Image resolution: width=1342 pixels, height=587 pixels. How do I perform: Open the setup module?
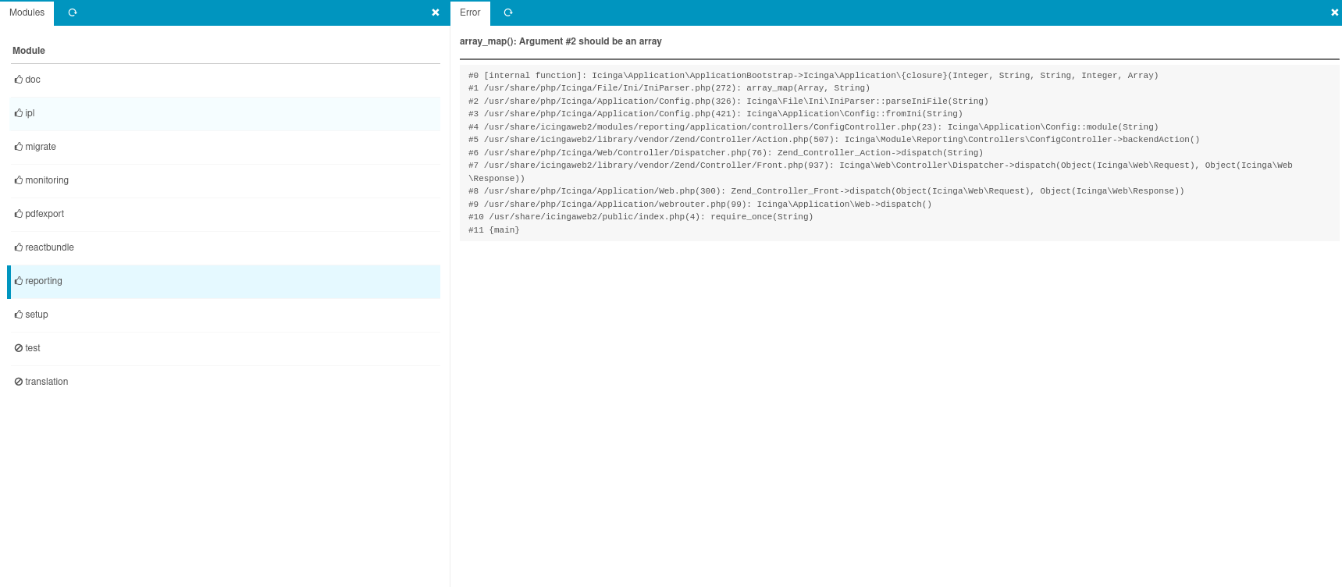pyautogui.click(x=225, y=315)
